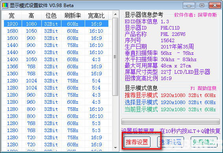Click the 选择设置 button
Screen dimensions: 223x153
[x=170, y=142]
